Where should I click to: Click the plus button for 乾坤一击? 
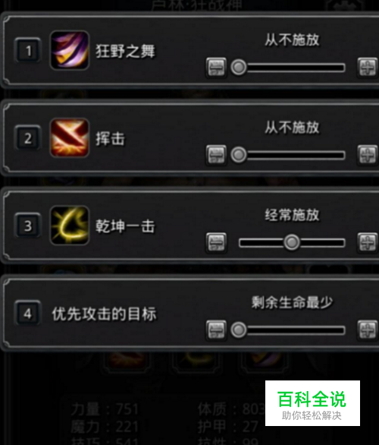click(368, 243)
